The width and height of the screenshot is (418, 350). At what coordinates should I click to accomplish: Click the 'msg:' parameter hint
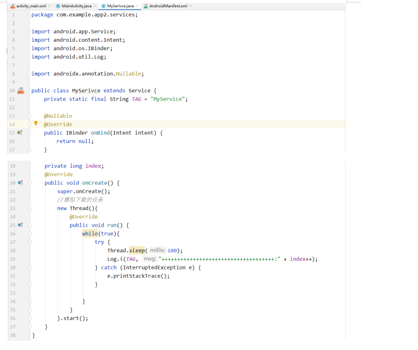point(150,259)
